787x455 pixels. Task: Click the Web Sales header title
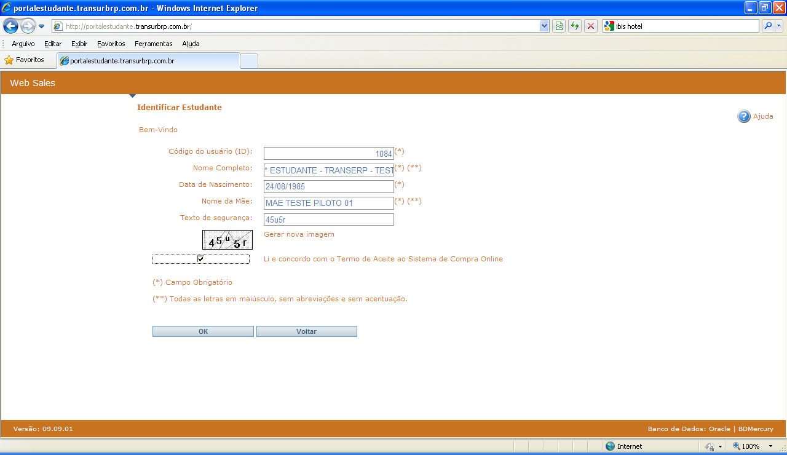(33, 83)
